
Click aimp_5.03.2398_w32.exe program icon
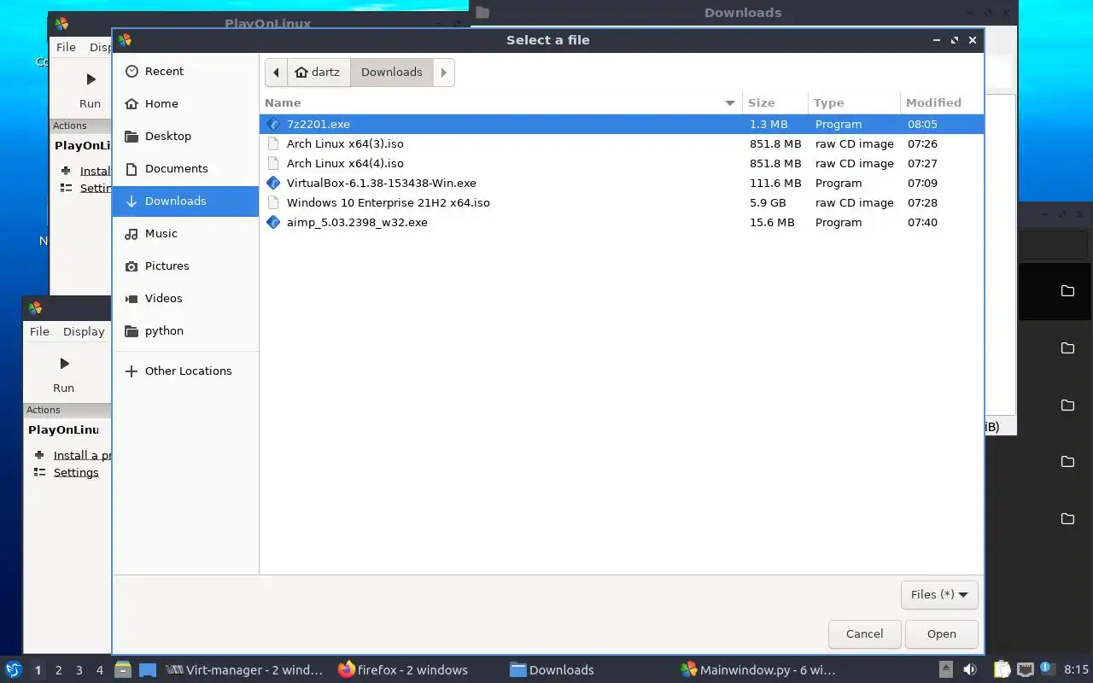pos(273,223)
